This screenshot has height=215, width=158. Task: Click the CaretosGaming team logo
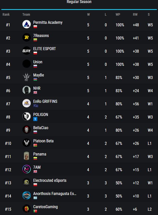(x=26, y=209)
